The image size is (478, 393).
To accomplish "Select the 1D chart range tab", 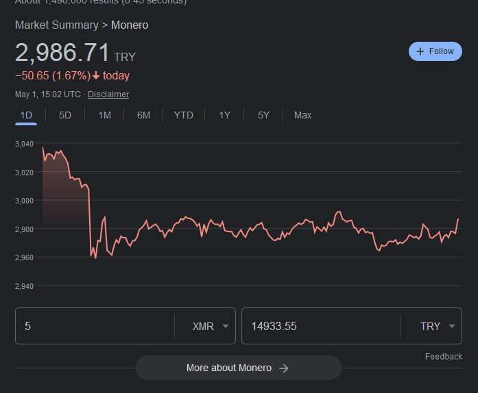I will [x=26, y=116].
